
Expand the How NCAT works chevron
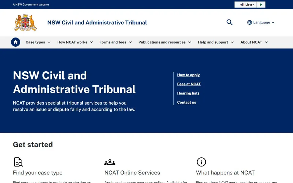(x=91, y=42)
